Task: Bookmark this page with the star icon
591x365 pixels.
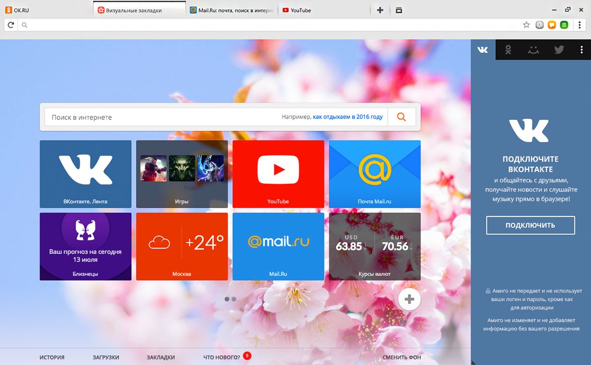Action: coord(526,25)
